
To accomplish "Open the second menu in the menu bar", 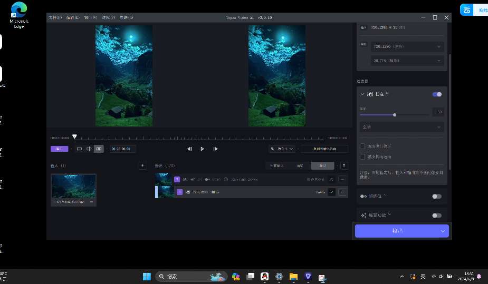I will (73, 17).
